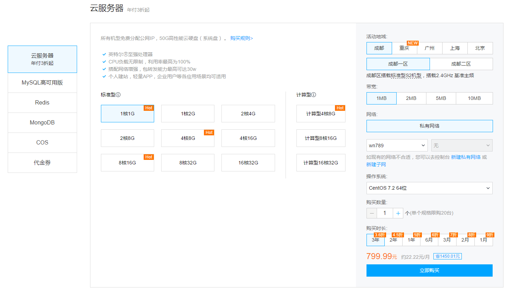The image size is (507, 291).
Task: Open the disabled 无 subnet dropdown
Action: click(461, 145)
